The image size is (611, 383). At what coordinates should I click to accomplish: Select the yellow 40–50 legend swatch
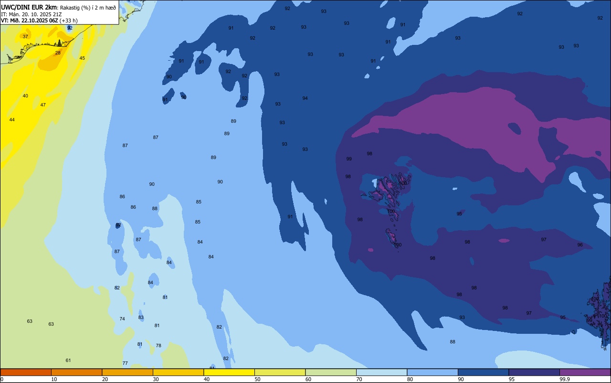coord(229,372)
